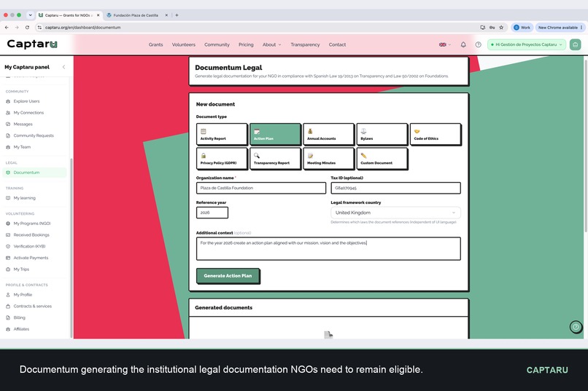
Task: Click the floating help button at bottom right
Action: pyautogui.click(x=576, y=327)
